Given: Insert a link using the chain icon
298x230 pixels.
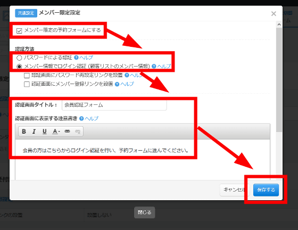Looking at the screenshot, I should (67, 132).
